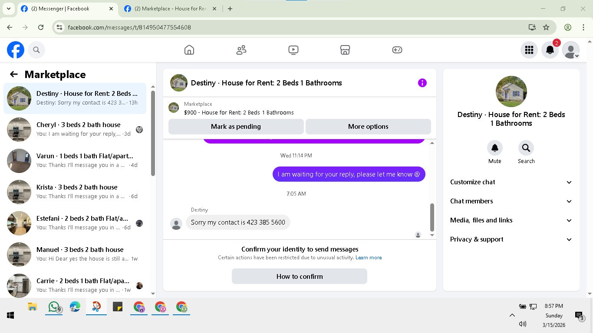Open the Varun 1 beds 1 bath conversation
This screenshot has width=593, height=333.
pos(75,161)
